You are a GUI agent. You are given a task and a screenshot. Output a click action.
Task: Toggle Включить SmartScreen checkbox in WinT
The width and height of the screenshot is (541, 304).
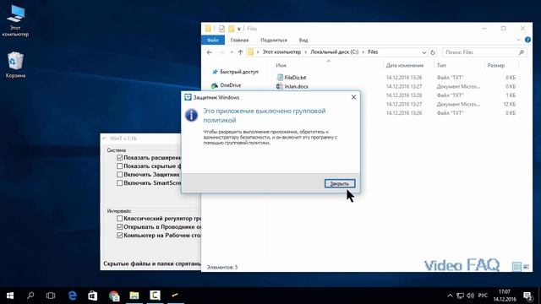(x=120, y=183)
